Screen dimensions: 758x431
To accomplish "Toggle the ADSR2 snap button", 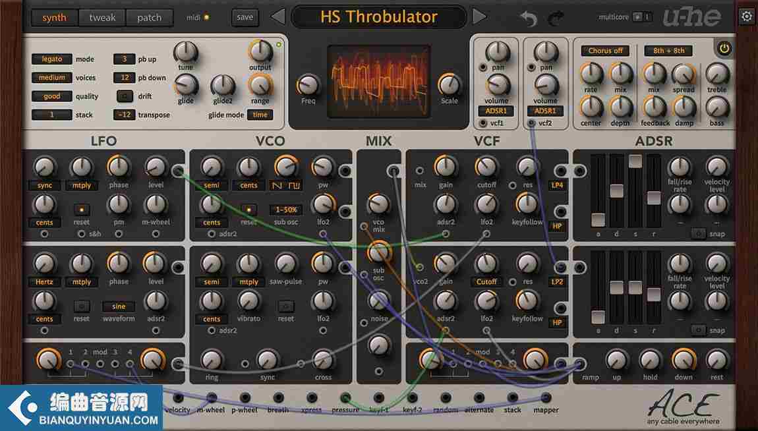I will coord(698,330).
